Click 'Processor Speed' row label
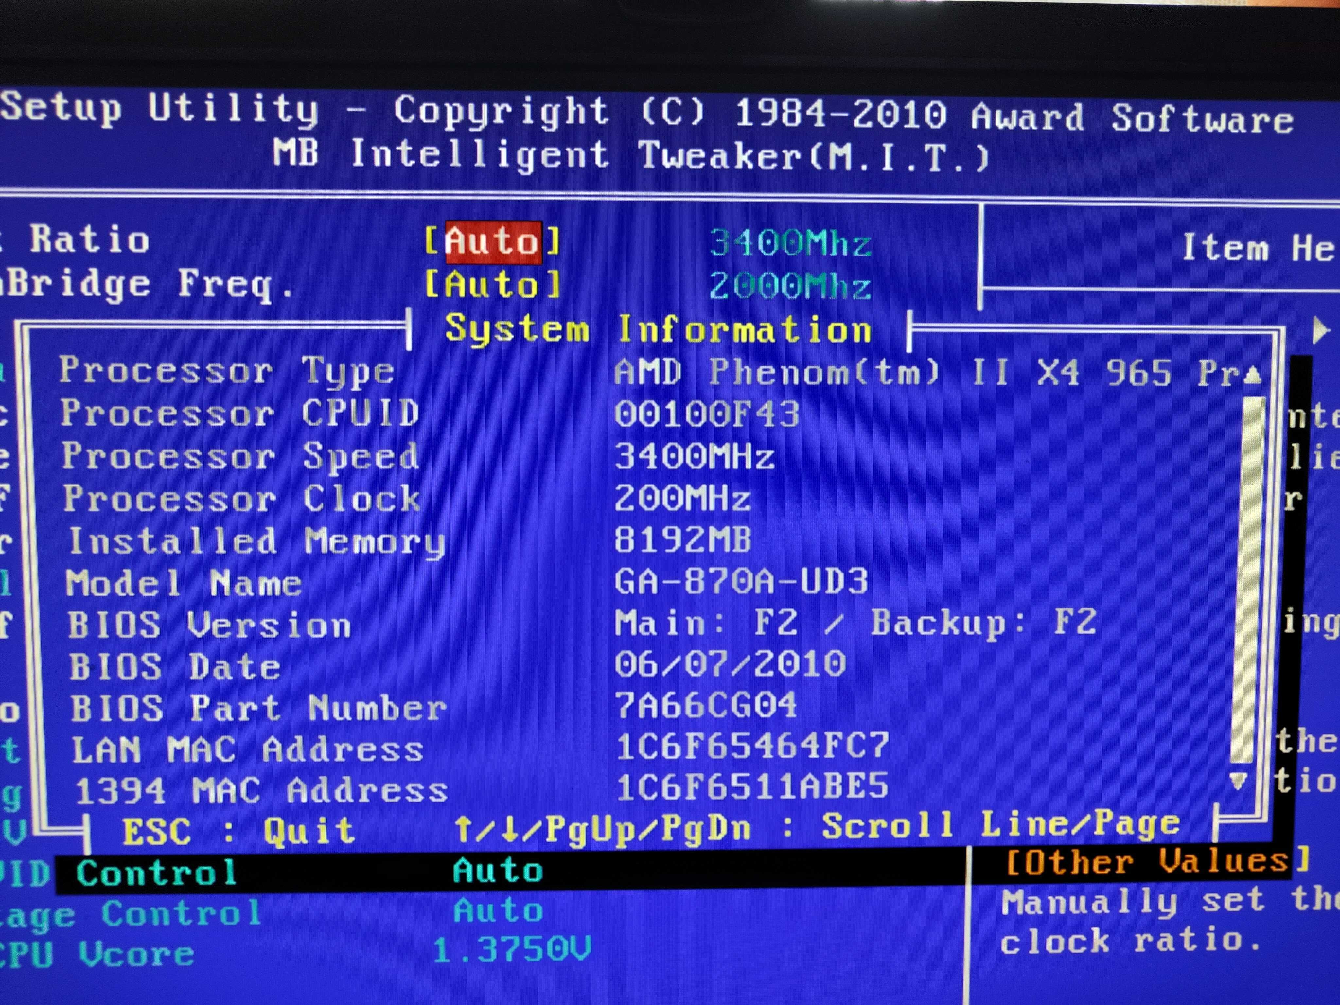The image size is (1340, 1005). [x=240, y=455]
